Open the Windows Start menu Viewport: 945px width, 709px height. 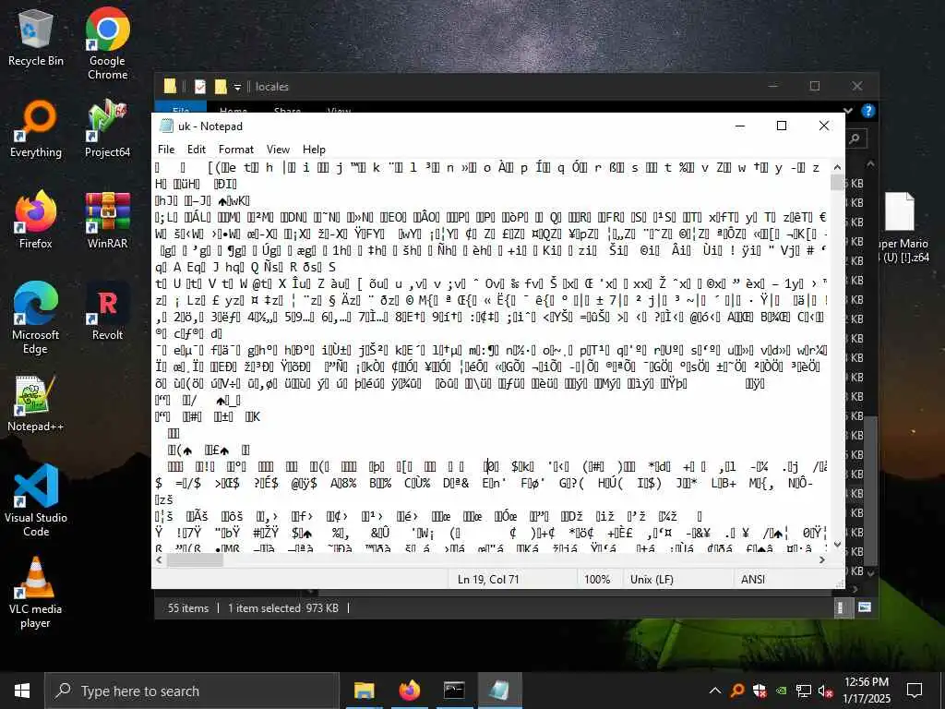22,691
